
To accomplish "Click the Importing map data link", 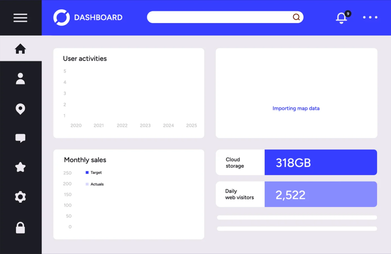I will 296,108.
